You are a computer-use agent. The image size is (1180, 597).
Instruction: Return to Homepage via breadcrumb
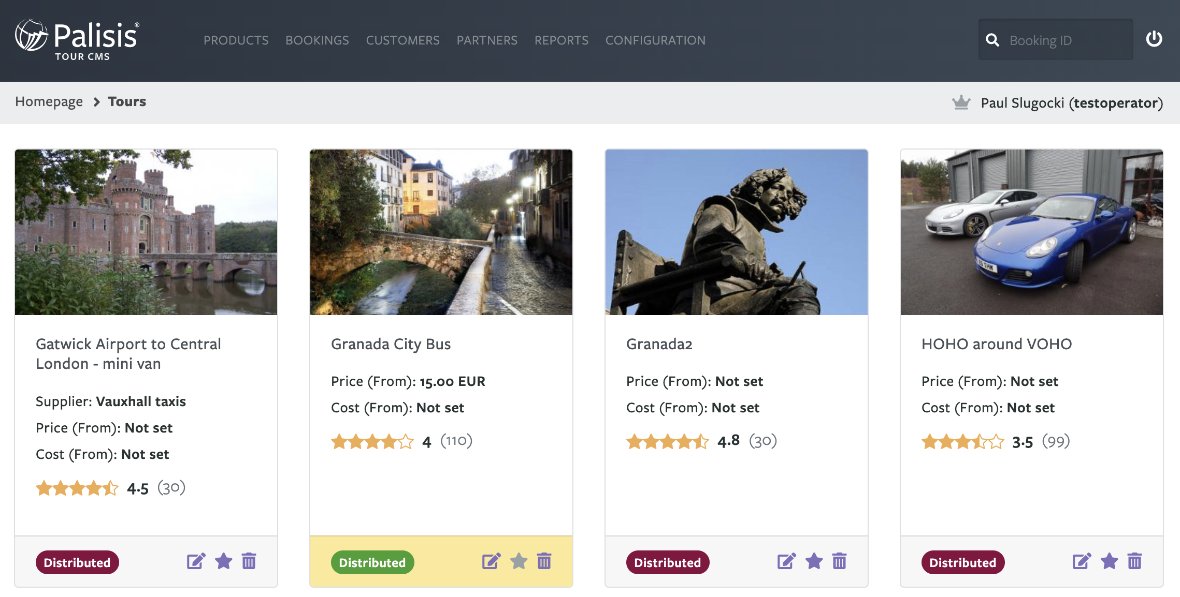[x=49, y=102]
